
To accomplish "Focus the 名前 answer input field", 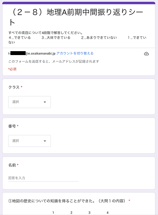I will coord(43,178).
